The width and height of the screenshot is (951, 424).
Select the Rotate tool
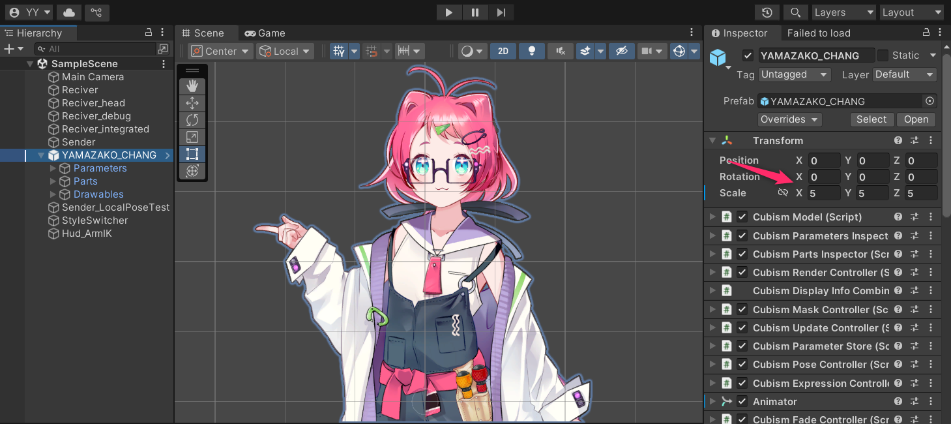pos(192,120)
